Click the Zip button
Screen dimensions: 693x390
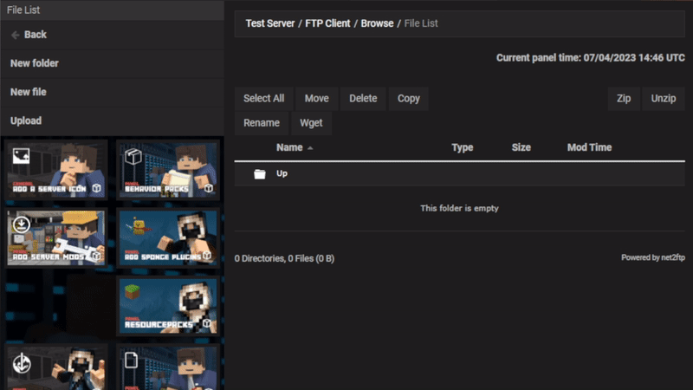pos(623,99)
